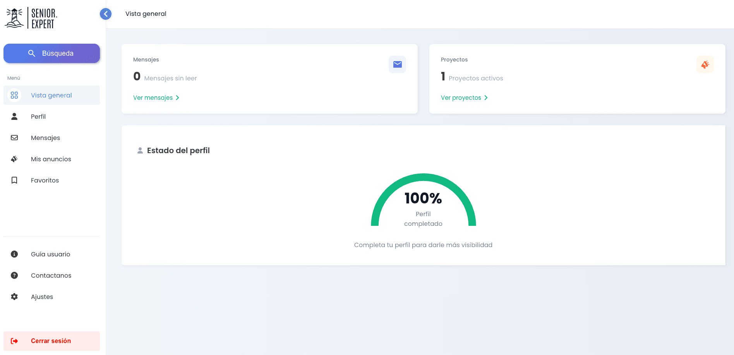Select the Vista general grid icon
The width and height of the screenshot is (734, 355).
click(14, 95)
